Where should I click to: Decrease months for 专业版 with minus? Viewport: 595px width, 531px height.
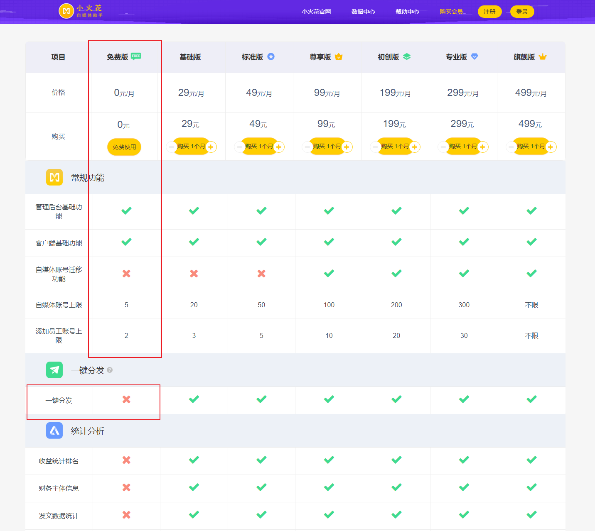(x=443, y=147)
